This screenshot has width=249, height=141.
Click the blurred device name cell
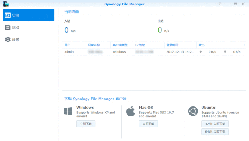point(95,52)
